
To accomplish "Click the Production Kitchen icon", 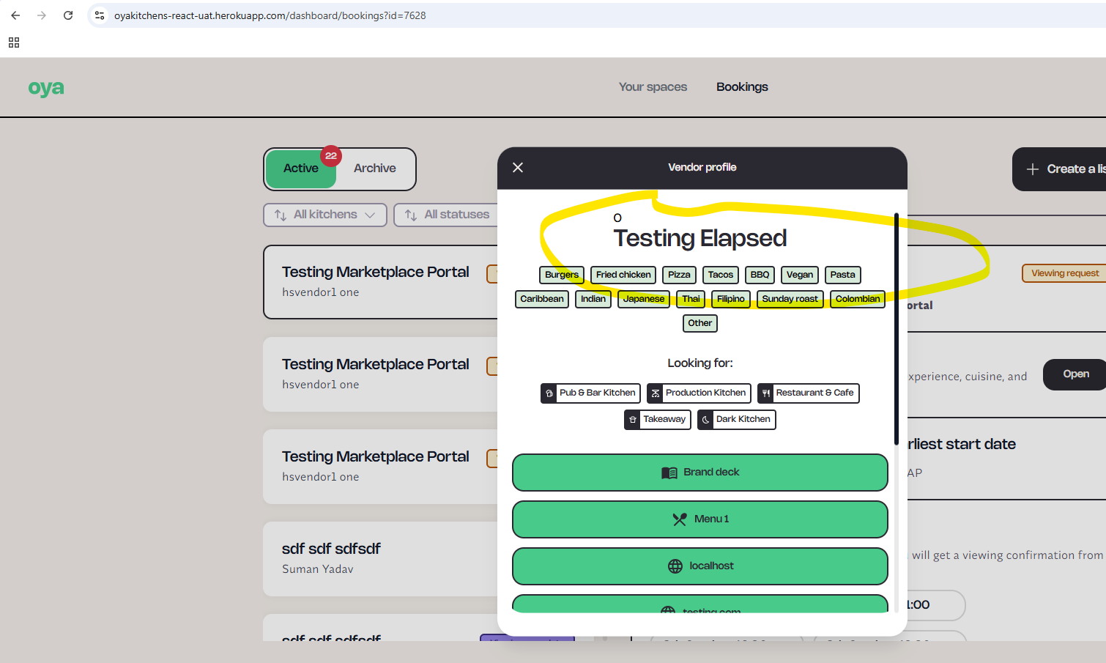I will click(x=656, y=393).
